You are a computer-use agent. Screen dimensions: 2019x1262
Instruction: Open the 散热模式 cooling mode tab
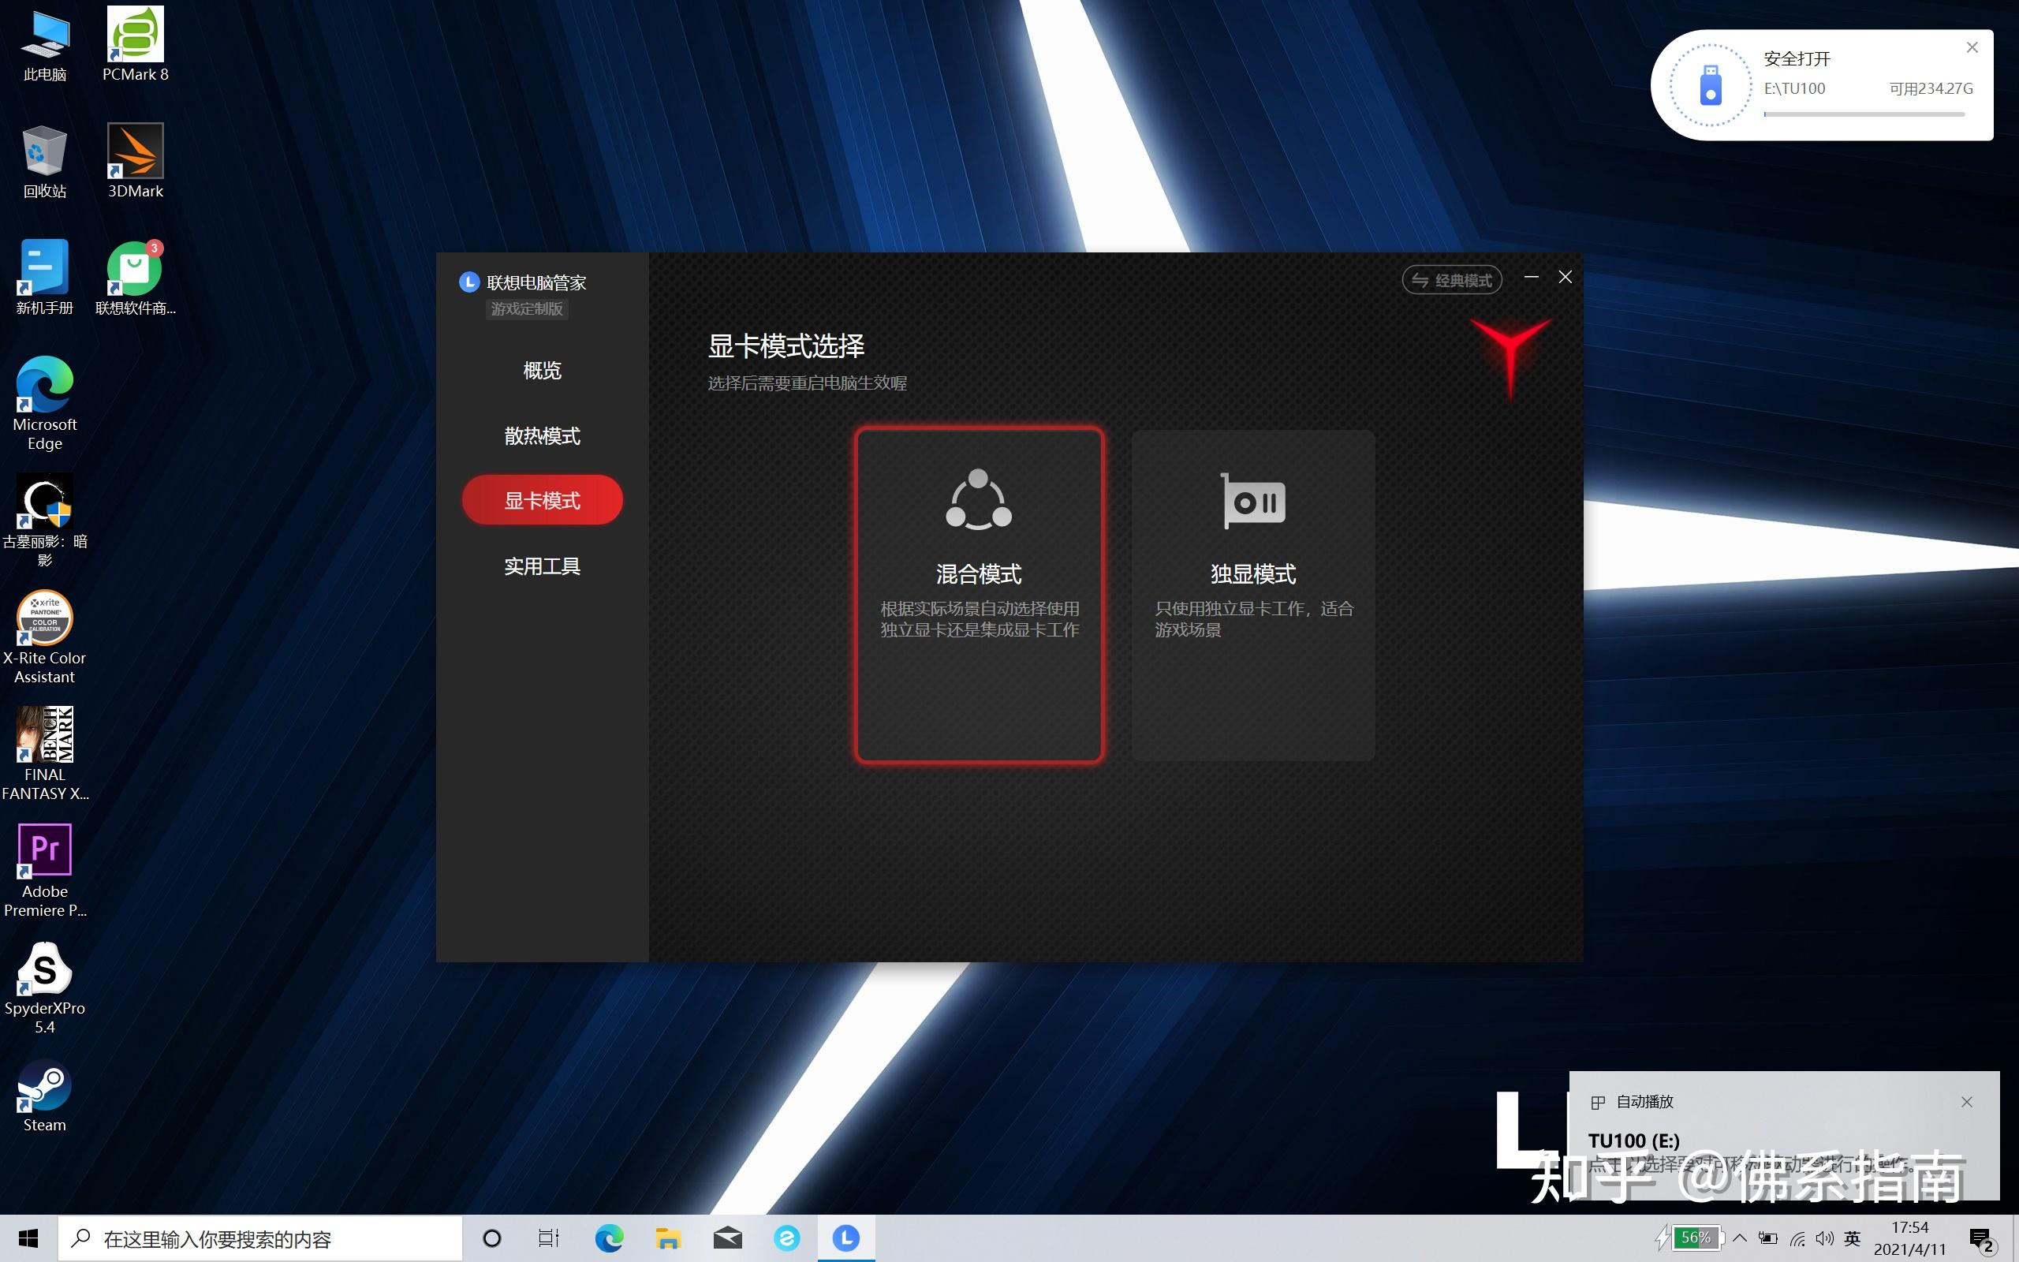tap(543, 435)
